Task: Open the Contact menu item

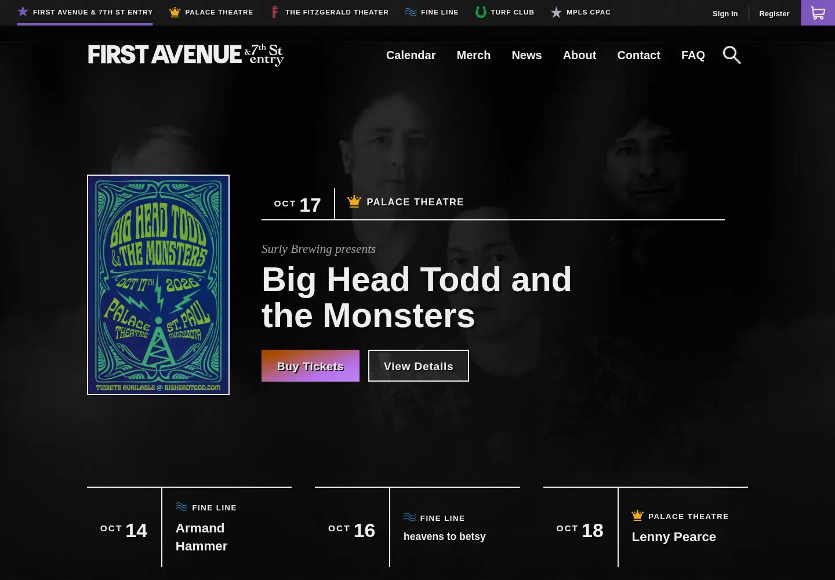Action: point(638,55)
